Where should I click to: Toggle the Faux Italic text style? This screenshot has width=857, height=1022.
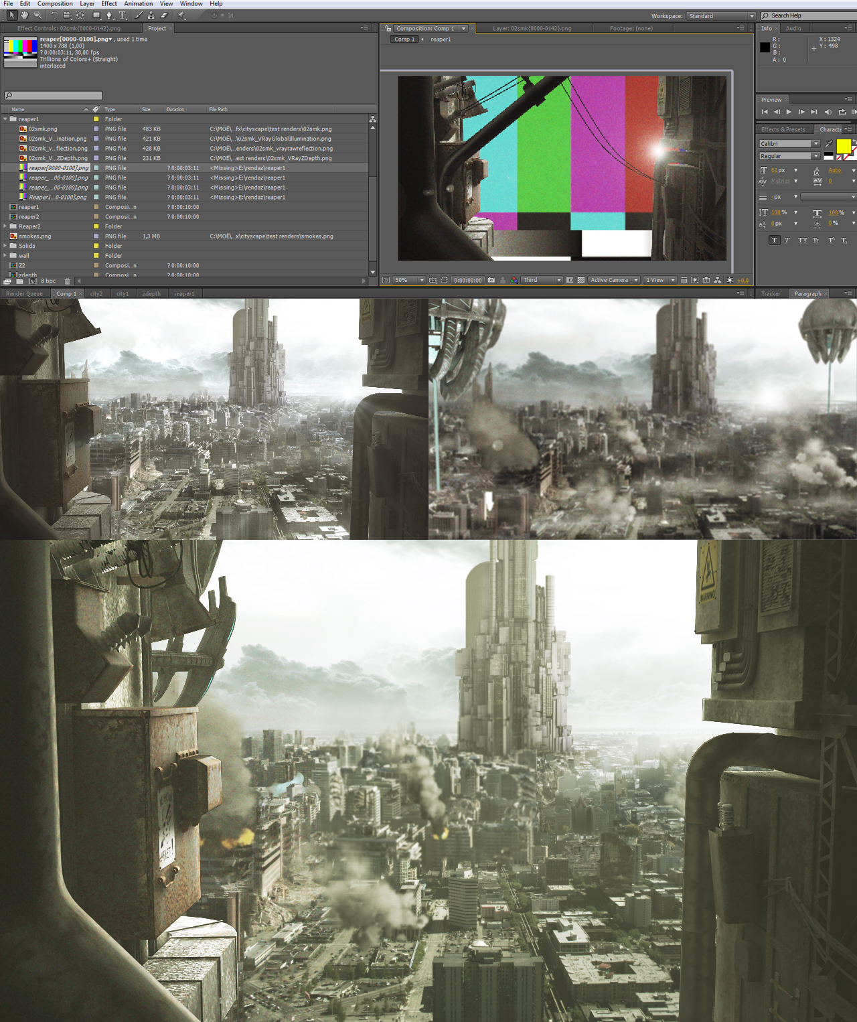[x=787, y=240]
